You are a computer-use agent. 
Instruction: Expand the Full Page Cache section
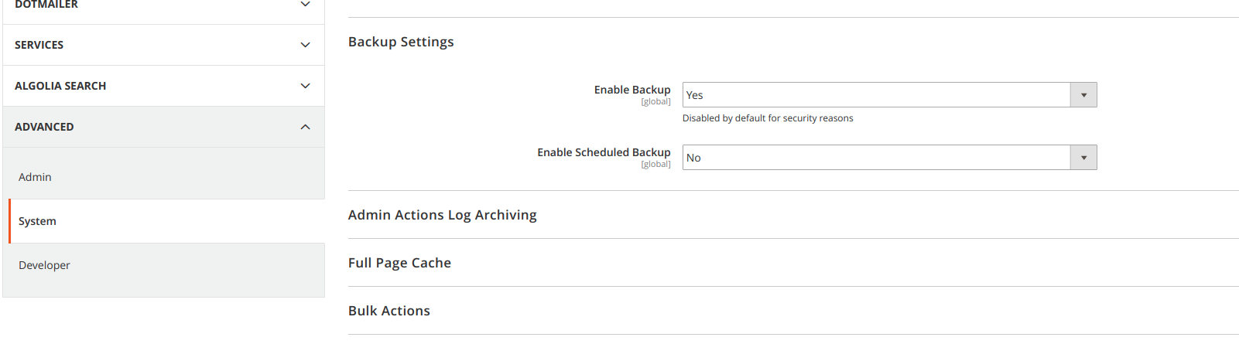point(399,263)
